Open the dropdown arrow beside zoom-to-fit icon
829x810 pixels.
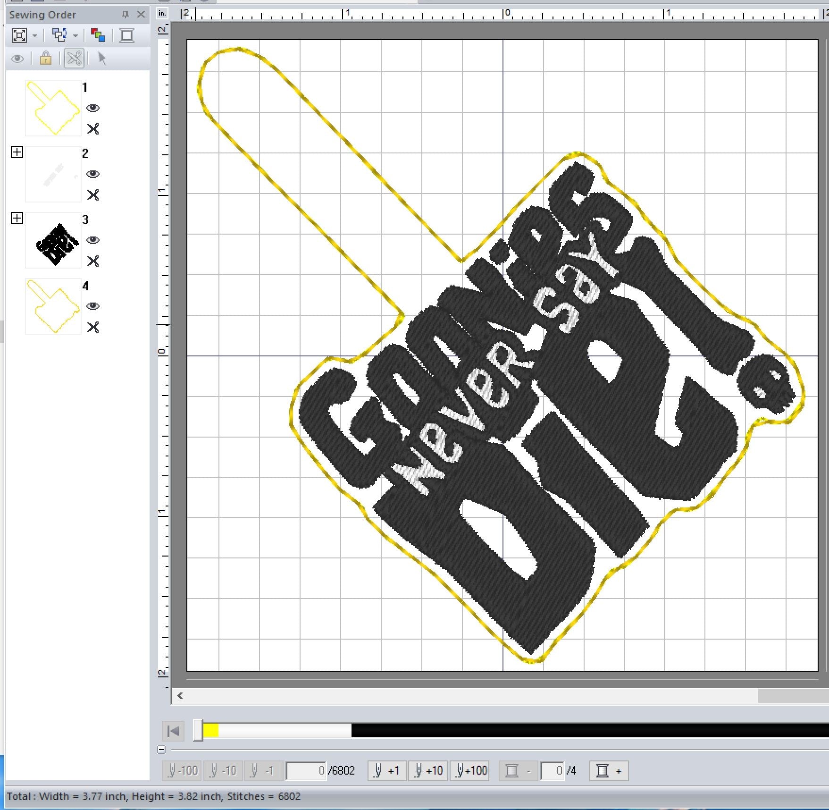(35, 36)
